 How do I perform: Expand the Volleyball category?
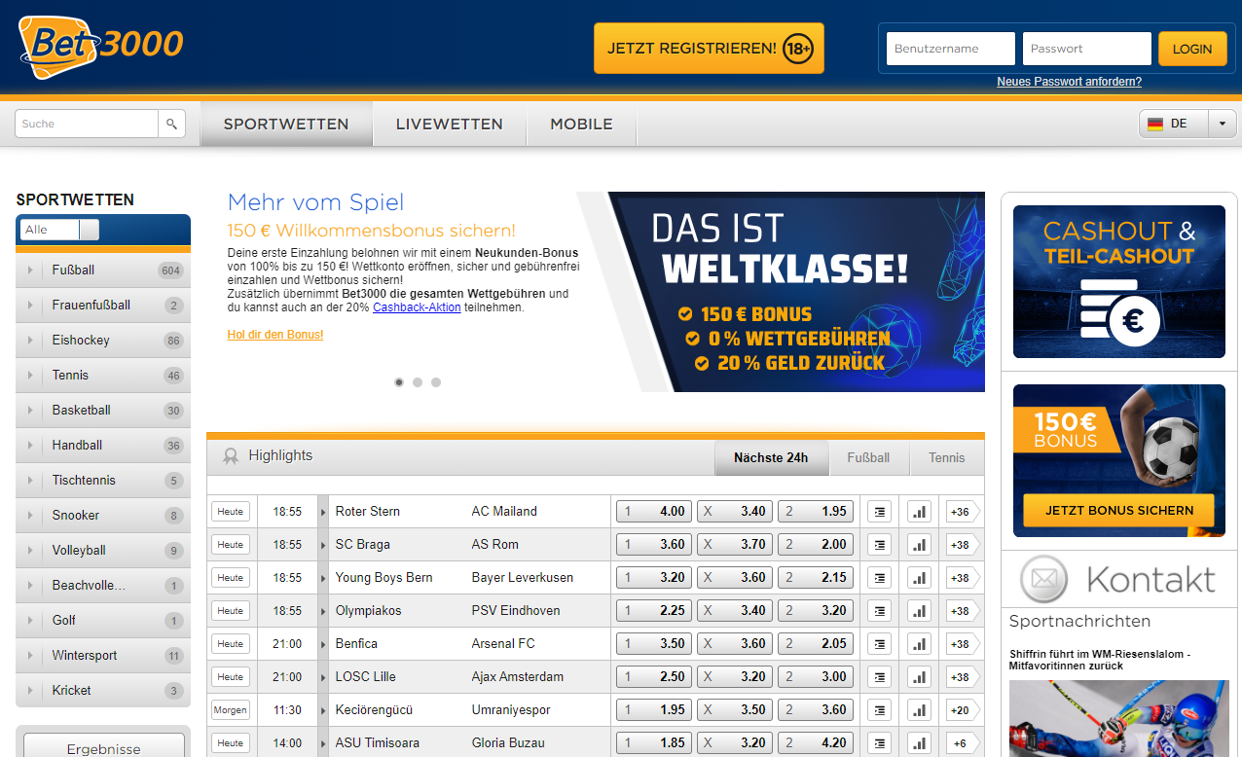click(103, 551)
